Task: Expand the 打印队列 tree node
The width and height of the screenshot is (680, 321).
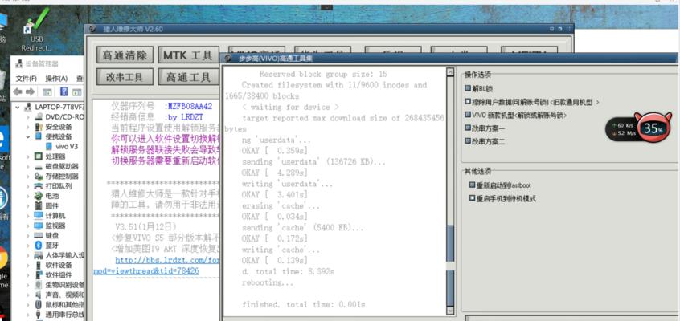Action: pyautogui.click(x=28, y=186)
